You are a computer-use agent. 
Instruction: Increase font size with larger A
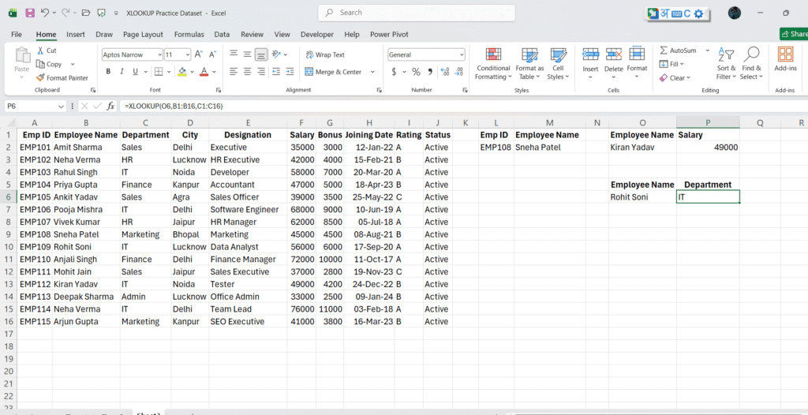click(x=199, y=54)
